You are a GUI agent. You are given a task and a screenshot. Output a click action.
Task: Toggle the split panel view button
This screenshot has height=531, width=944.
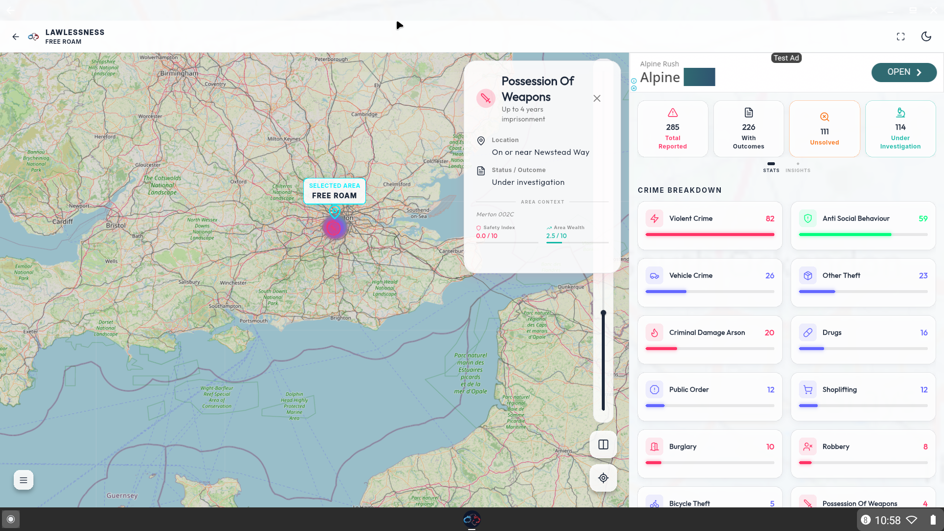[x=603, y=444]
